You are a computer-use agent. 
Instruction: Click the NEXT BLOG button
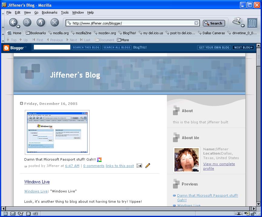click(243, 47)
